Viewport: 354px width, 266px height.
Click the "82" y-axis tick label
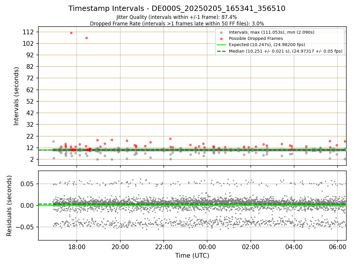point(30,66)
